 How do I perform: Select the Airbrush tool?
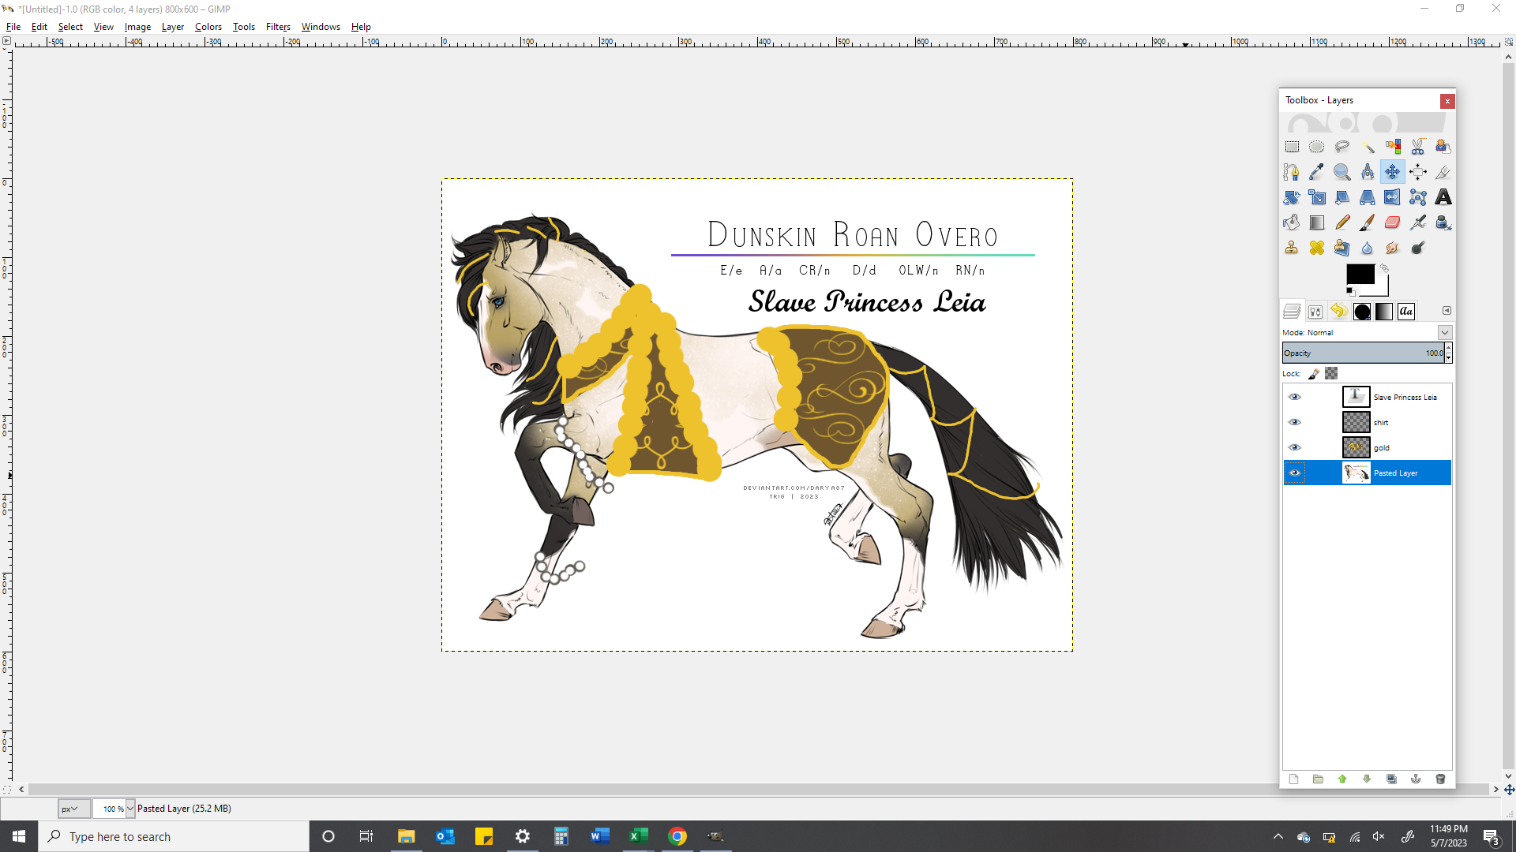(1418, 222)
